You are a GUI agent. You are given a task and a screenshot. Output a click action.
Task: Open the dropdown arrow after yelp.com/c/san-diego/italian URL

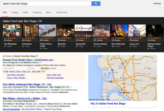coord(37,101)
